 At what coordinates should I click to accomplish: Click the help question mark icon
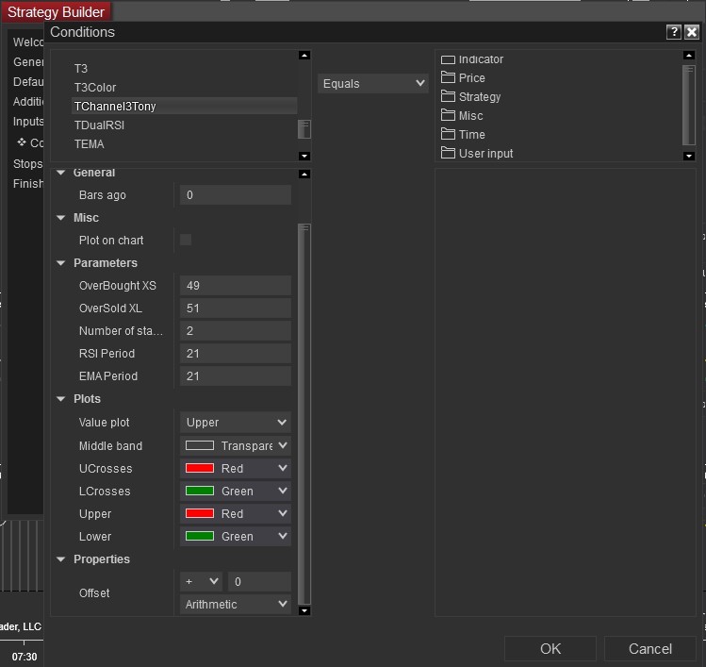pyautogui.click(x=674, y=32)
